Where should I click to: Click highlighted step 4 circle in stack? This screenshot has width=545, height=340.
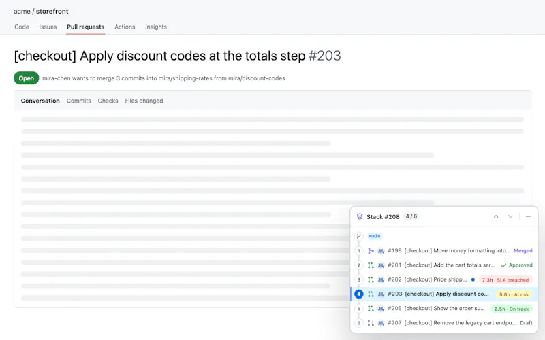click(x=359, y=294)
